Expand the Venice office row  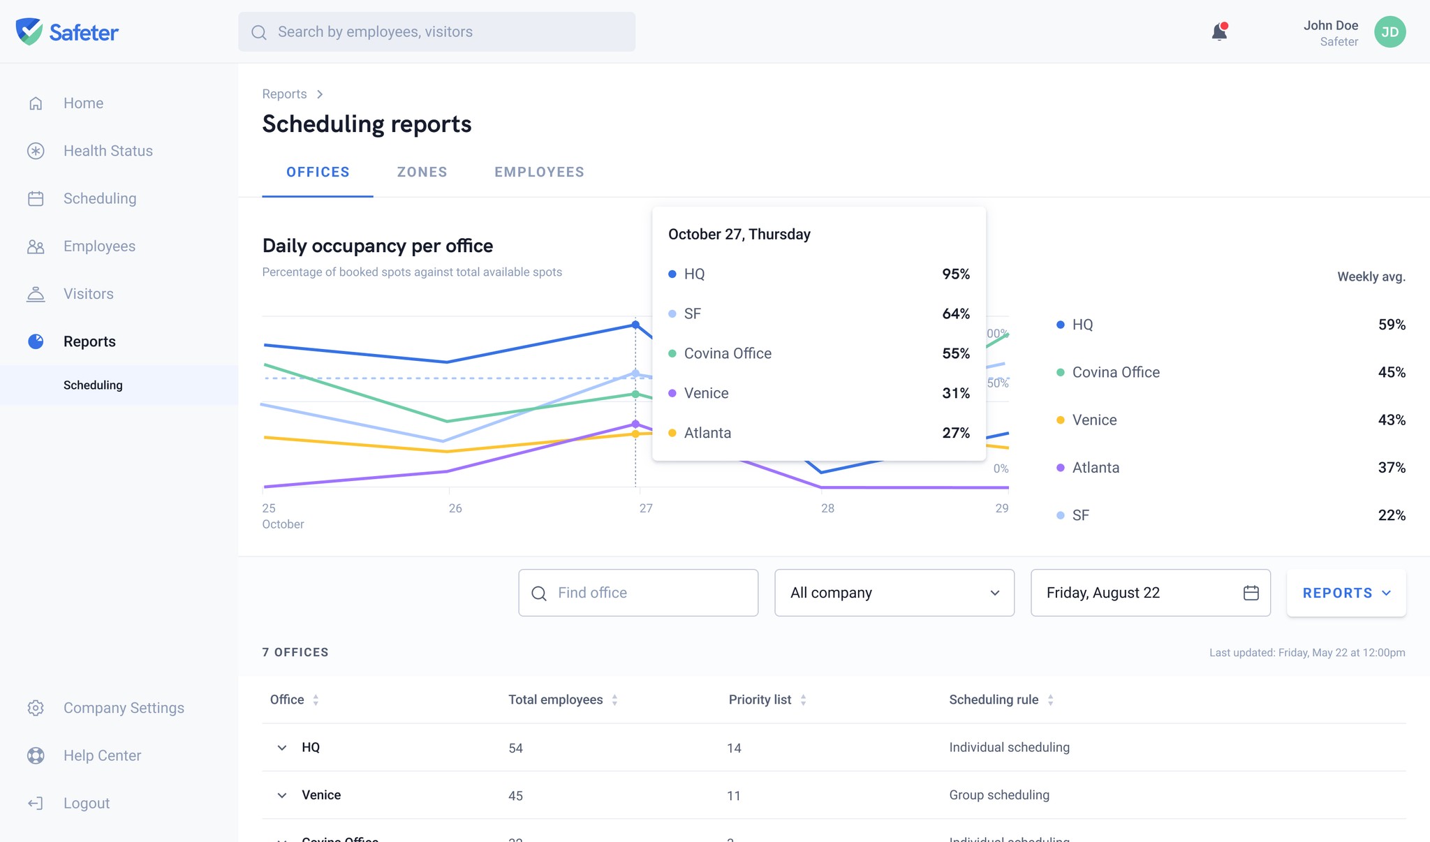click(282, 795)
